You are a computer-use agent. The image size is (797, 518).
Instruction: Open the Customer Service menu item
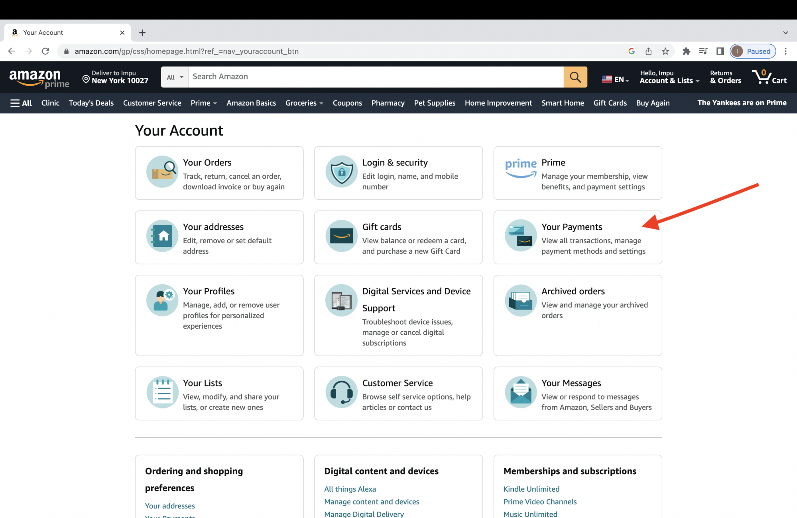(152, 103)
